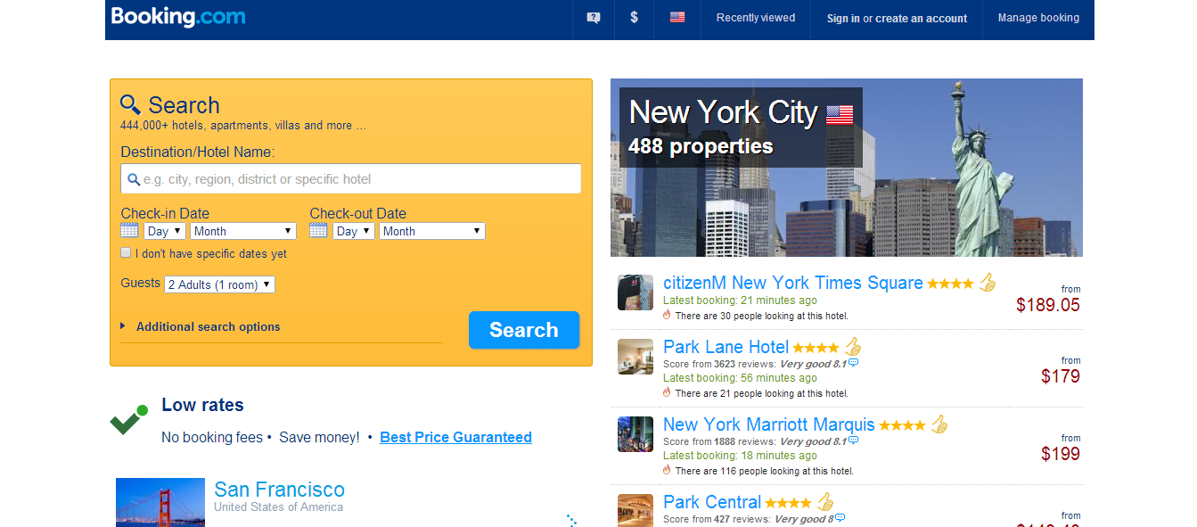The image size is (1197, 527).
Task: Click the thumbs-up icon beside Park Central
Action: (x=825, y=502)
